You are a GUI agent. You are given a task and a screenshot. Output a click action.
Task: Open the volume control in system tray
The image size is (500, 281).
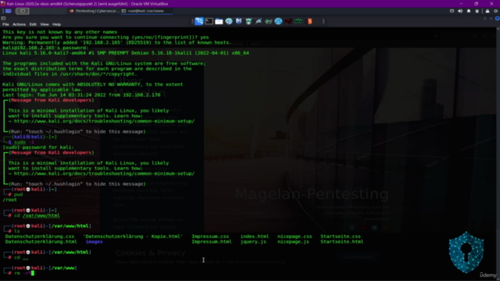(x=460, y=11)
